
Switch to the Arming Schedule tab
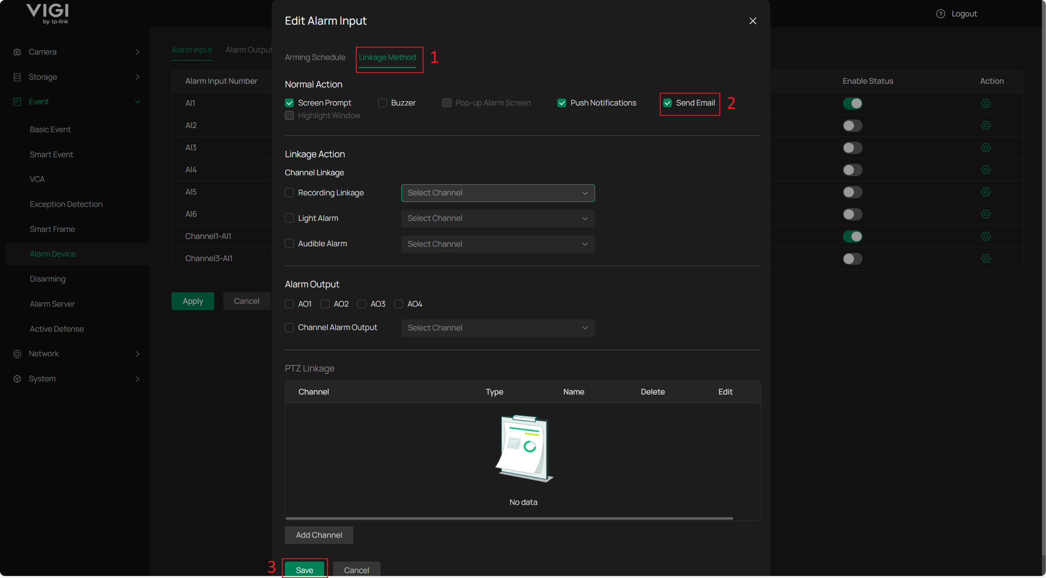point(314,57)
